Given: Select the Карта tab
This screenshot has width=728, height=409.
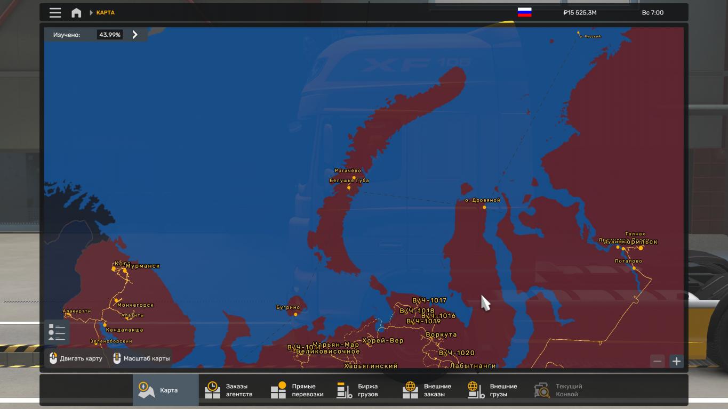Looking at the screenshot, I should coord(165,390).
